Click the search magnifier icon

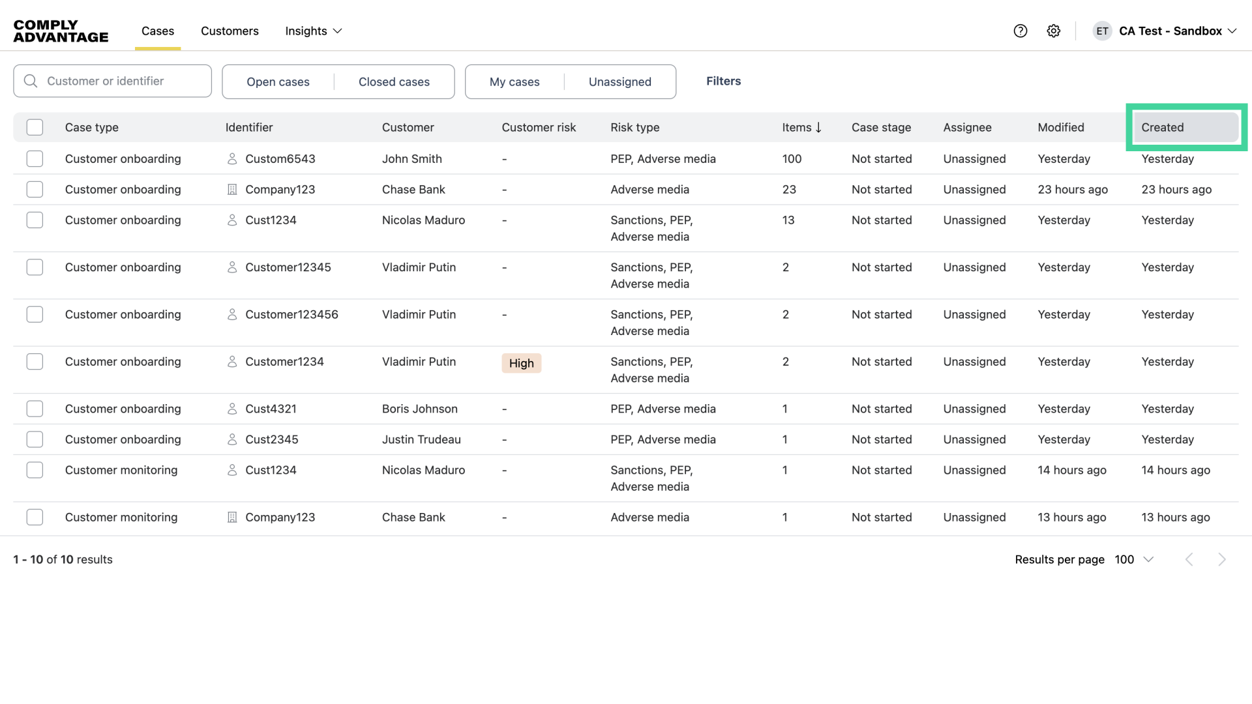tap(31, 81)
